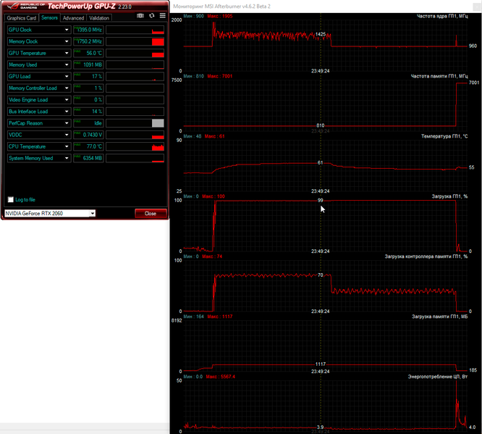482x434 pixels.
Task: Click the Memory Clock red graph bar
Action: click(x=158, y=41)
